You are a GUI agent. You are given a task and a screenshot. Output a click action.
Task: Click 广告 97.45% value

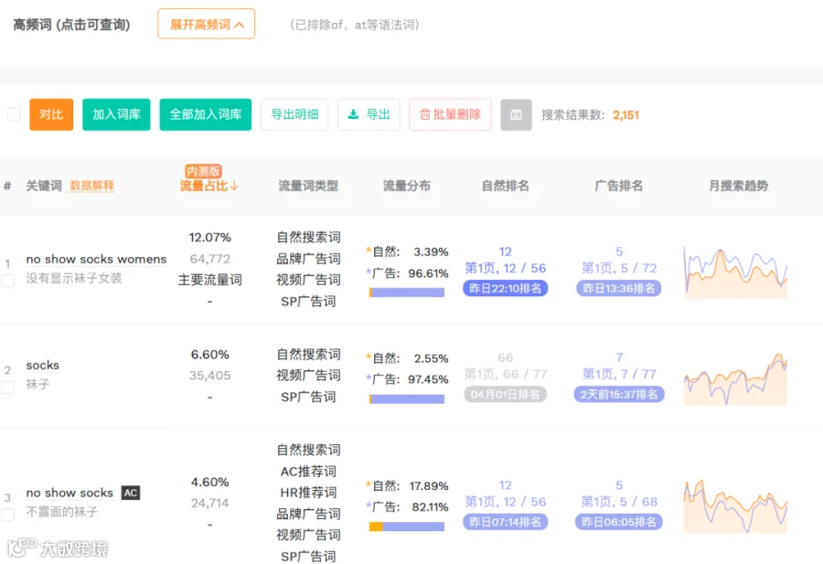[x=428, y=379]
